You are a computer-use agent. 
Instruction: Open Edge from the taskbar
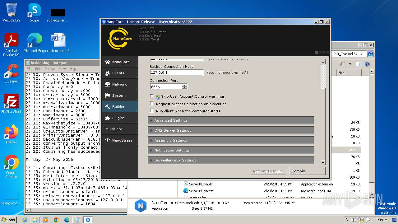[x=67, y=220]
